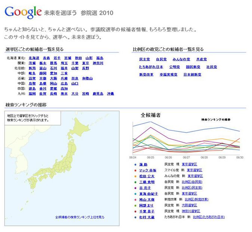The image size is (252, 232).
Task: Open the 東京 prefecture link in 関東 row
Action: pos(86,63)
